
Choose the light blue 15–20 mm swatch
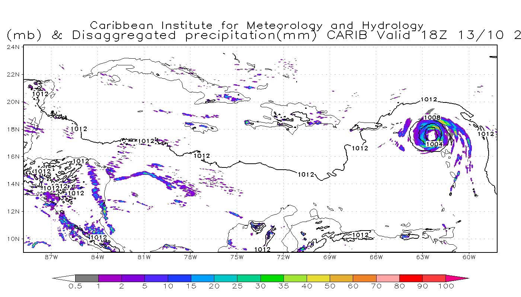[x=202, y=278]
